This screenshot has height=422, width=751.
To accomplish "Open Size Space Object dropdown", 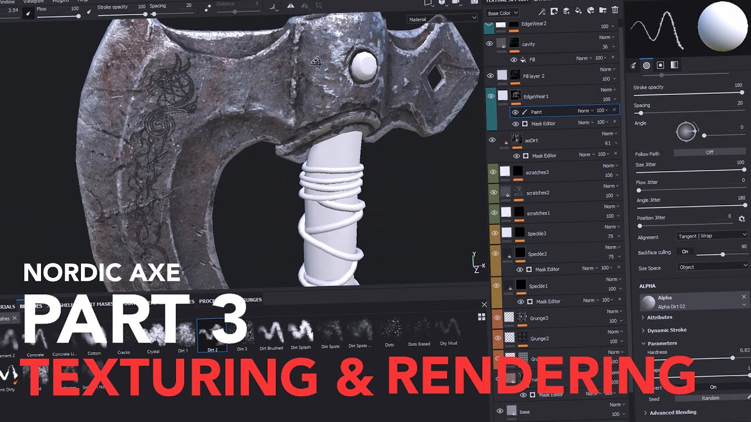I will point(712,267).
